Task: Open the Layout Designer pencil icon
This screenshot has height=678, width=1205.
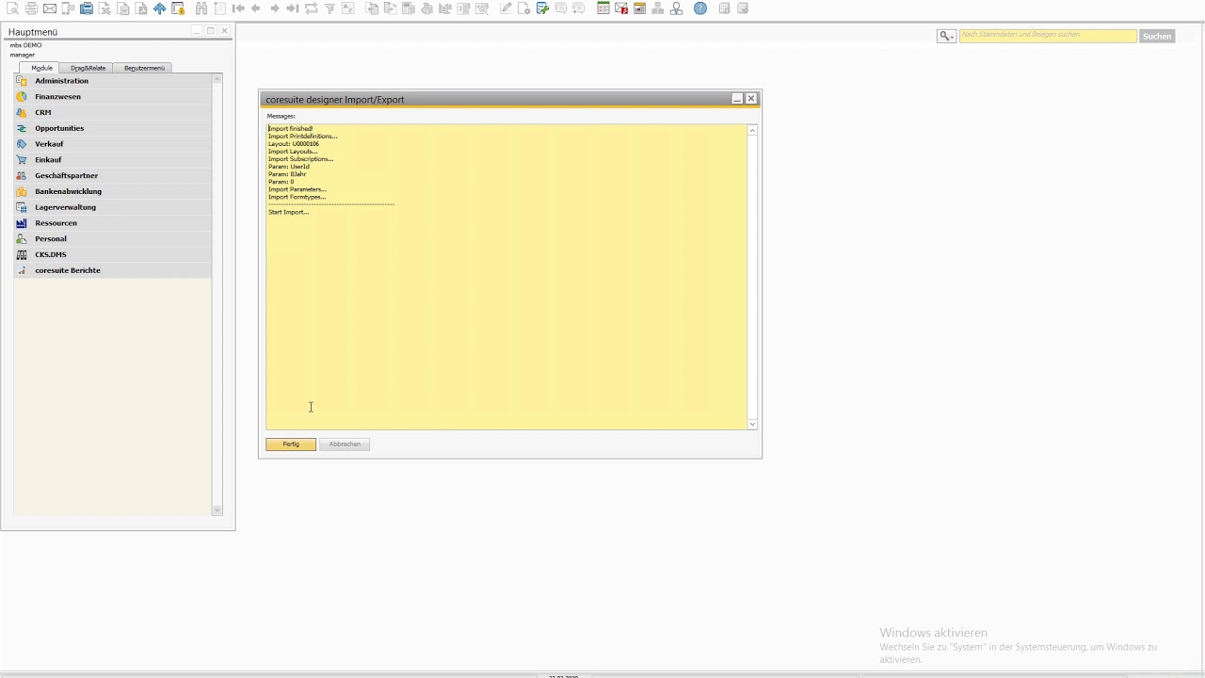Action: (506, 8)
